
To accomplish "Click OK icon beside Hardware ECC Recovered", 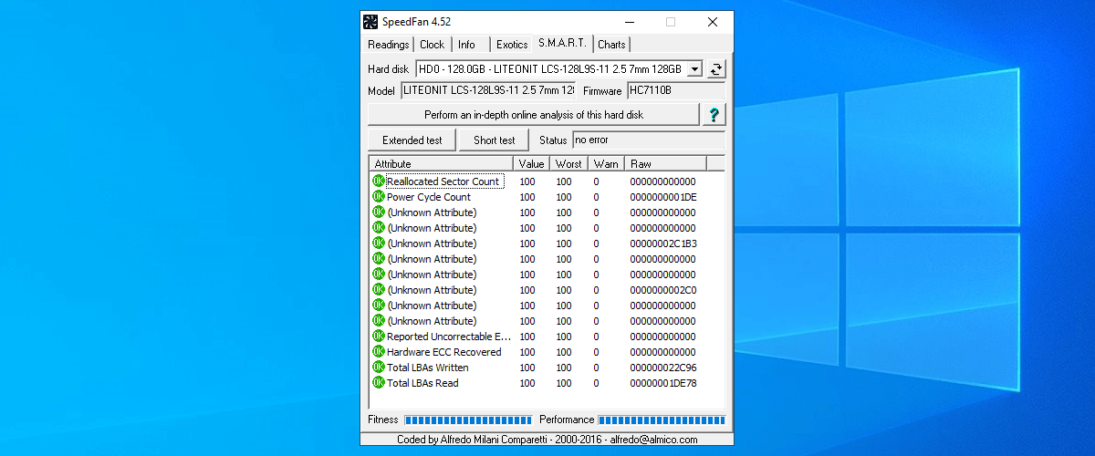I will [379, 351].
